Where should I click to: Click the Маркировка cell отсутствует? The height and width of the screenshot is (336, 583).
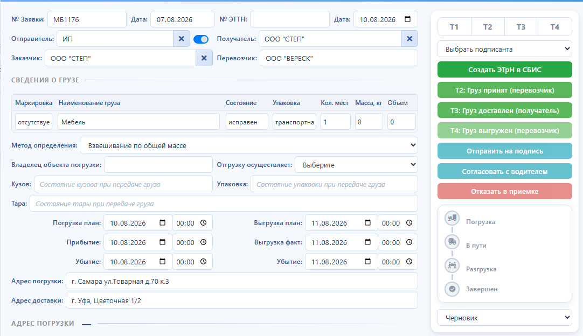[x=33, y=122]
